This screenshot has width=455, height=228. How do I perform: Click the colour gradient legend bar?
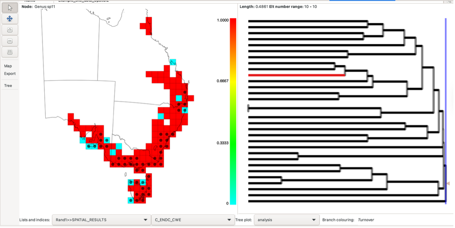233,111
